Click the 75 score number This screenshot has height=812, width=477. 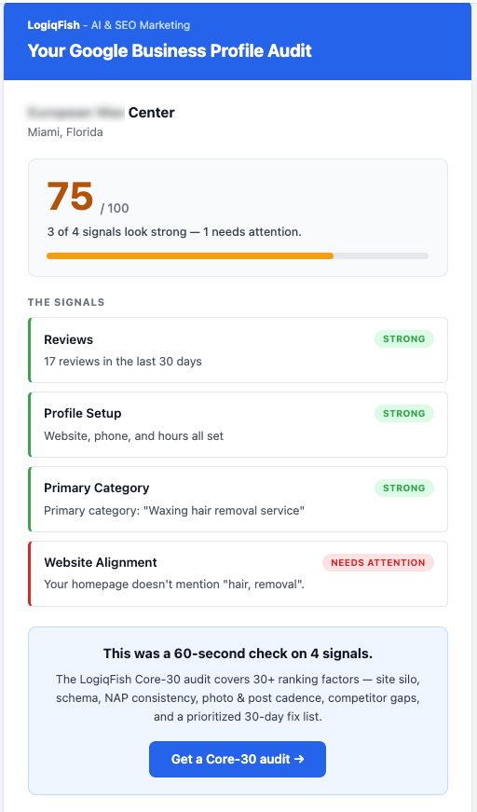point(70,197)
